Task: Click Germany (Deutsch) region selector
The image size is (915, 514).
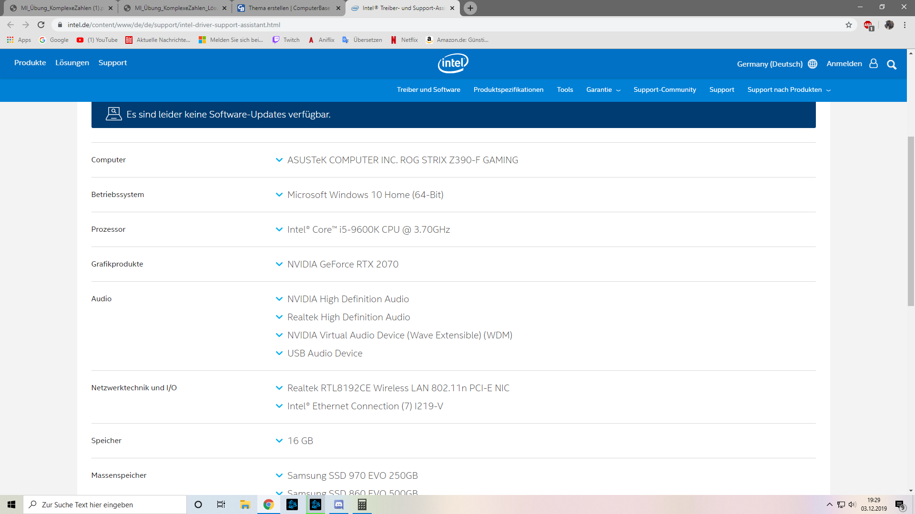Action: pos(770,64)
